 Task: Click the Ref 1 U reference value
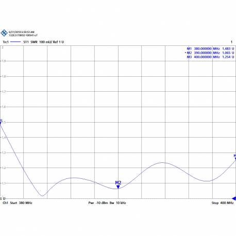click(58, 42)
